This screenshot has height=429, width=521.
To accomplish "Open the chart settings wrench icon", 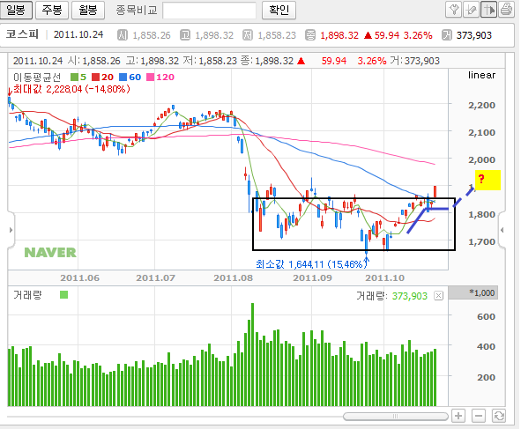I will coord(453,10).
